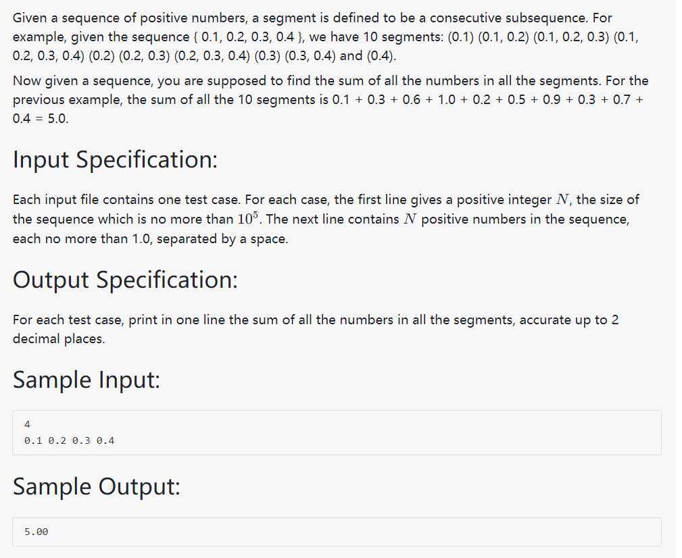This screenshot has height=558, width=682.
Task: Click the text '0.4 = 5.0.'
Action: click(41, 119)
